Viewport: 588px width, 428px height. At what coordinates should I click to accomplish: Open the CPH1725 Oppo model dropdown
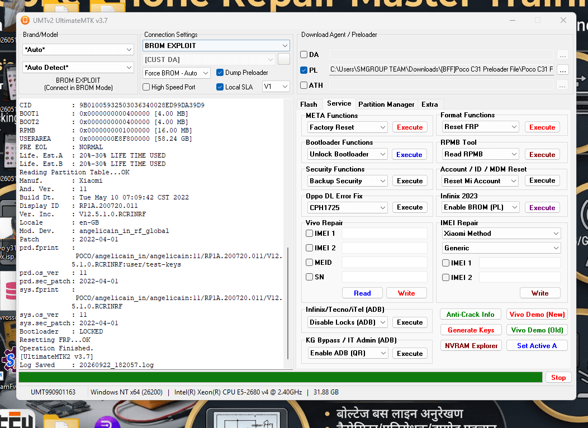click(347, 208)
